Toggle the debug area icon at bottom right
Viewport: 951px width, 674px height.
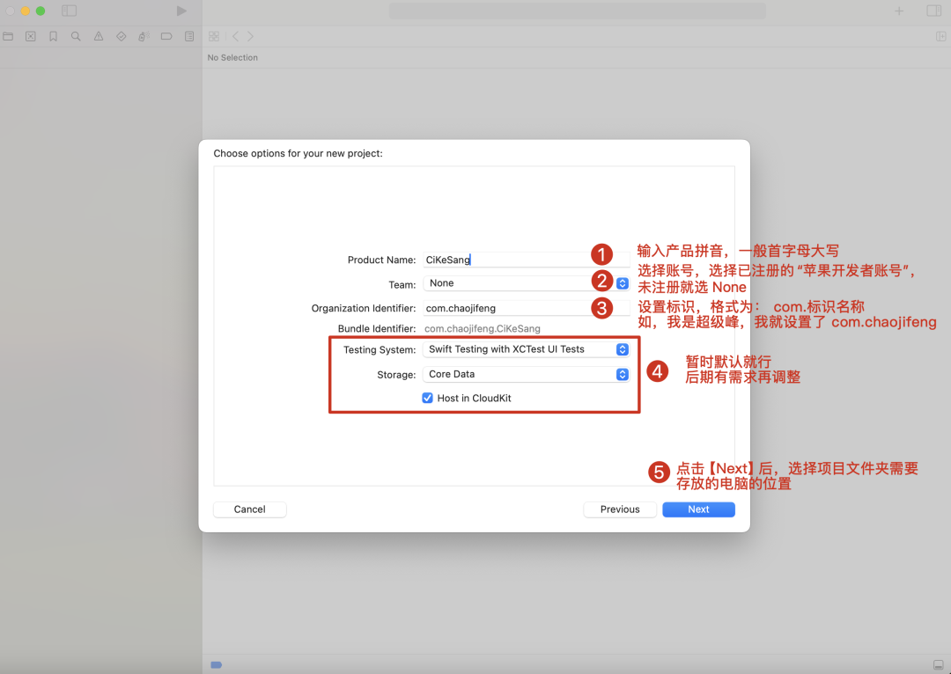pos(939,664)
